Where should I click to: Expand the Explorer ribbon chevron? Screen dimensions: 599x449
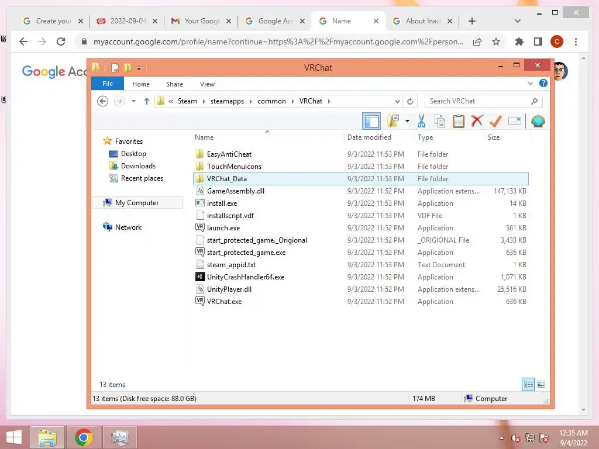click(x=530, y=83)
